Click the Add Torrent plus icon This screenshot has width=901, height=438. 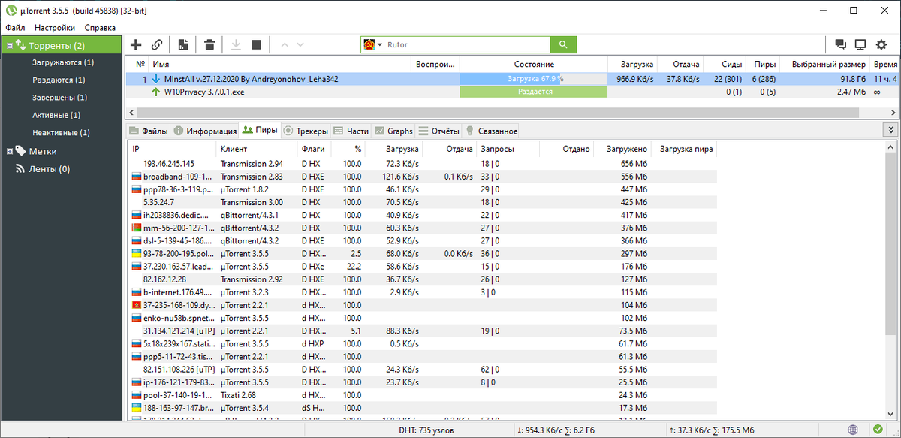point(136,44)
